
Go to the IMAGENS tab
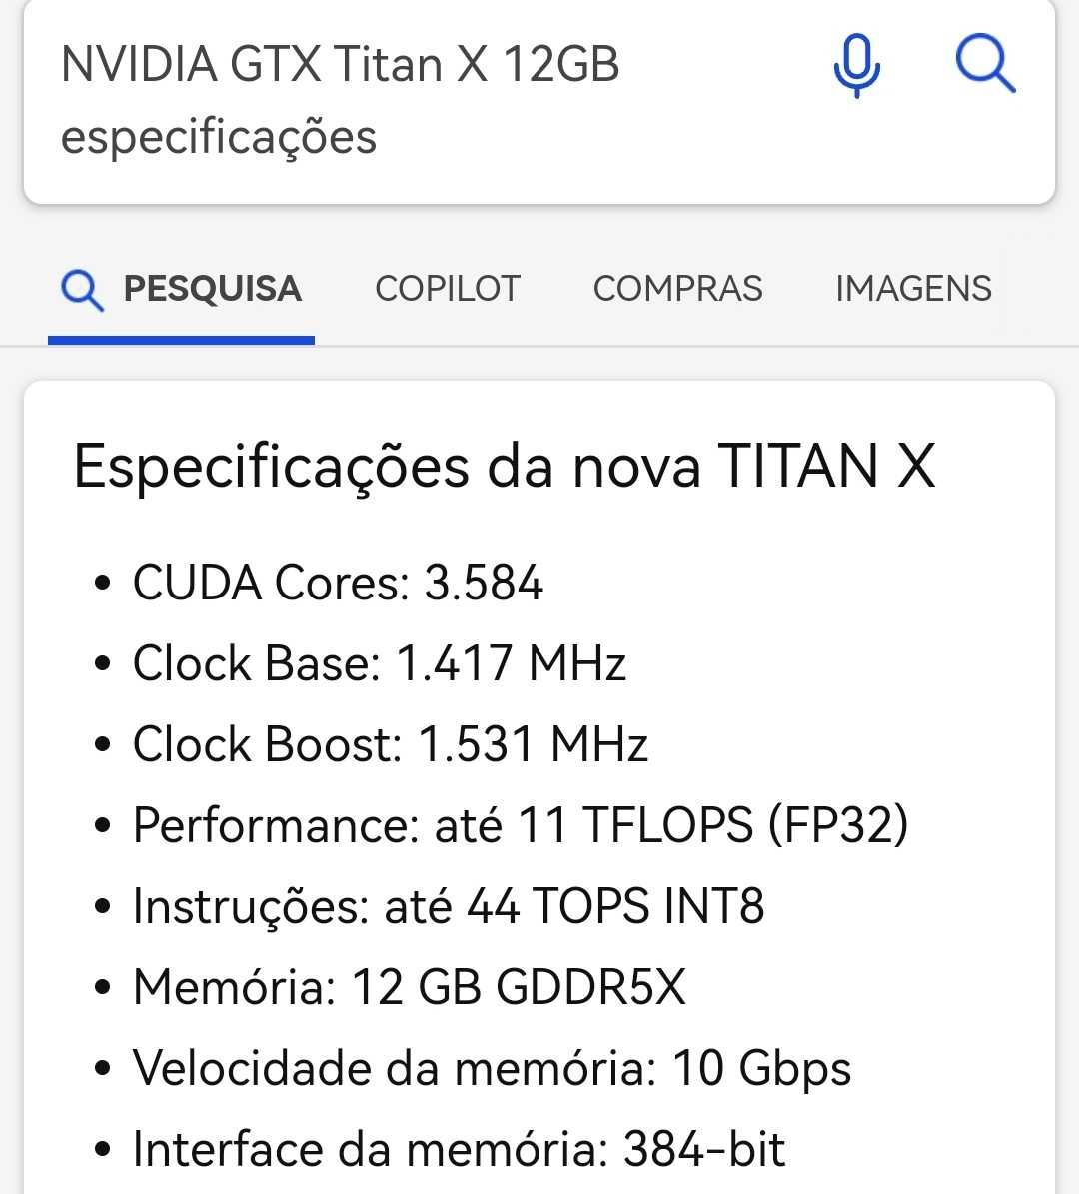(913, 289)
